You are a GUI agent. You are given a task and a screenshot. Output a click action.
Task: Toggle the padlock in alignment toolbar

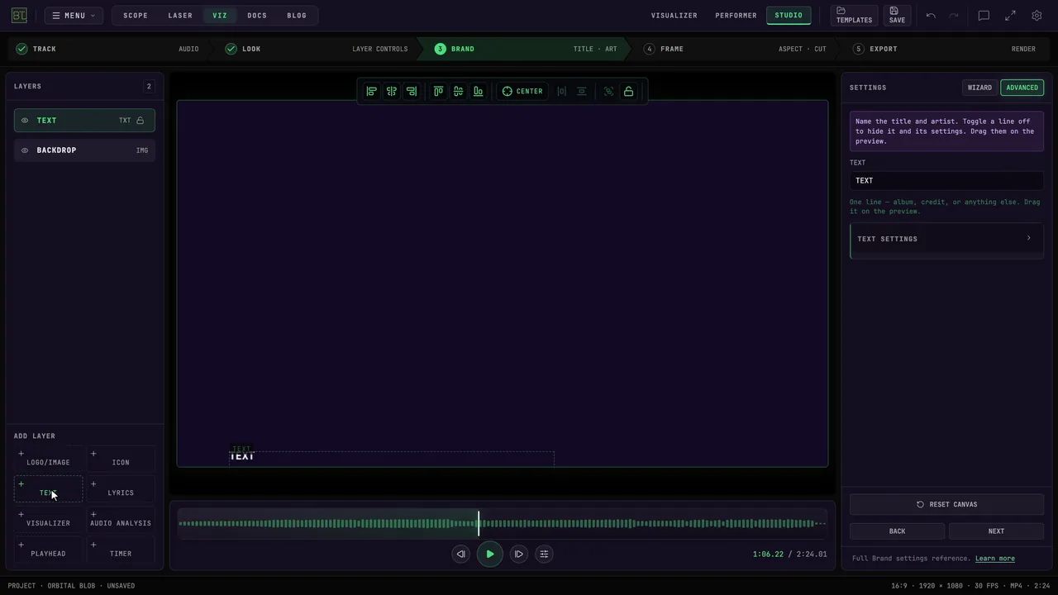click(x=629, y=91)
